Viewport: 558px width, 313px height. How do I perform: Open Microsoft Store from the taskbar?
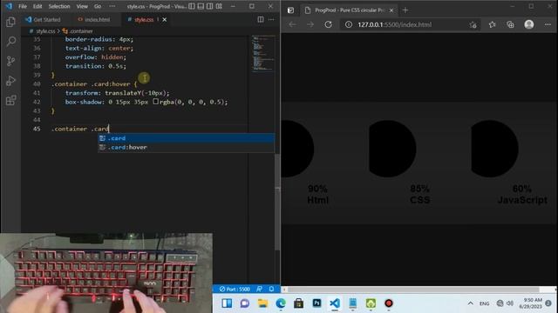pyautogui.click(x=298, y=303)
